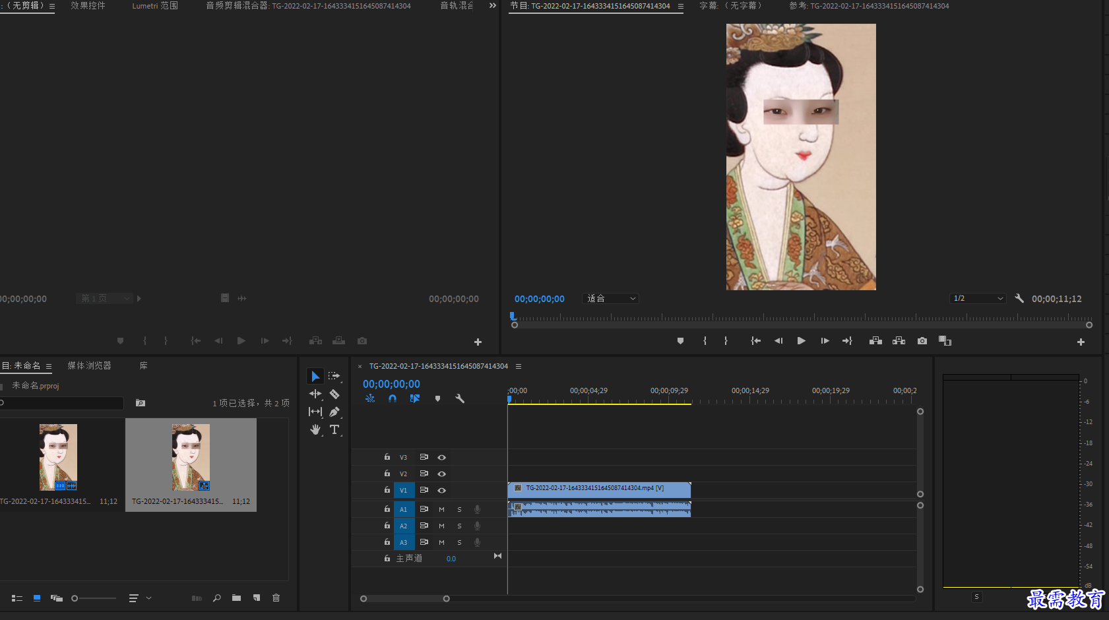
Task: Lock the V1 track
Action: (x=387, y=490)
